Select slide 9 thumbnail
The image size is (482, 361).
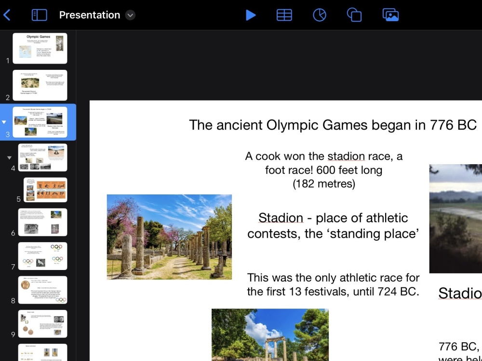coord(43,323)
